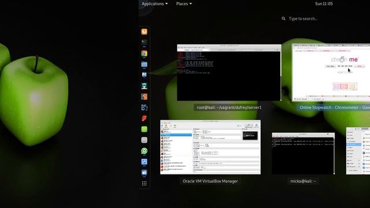Open the Applications menu in top bar
The height and width of the screenshot is (208, 370).
coord(155,3)
